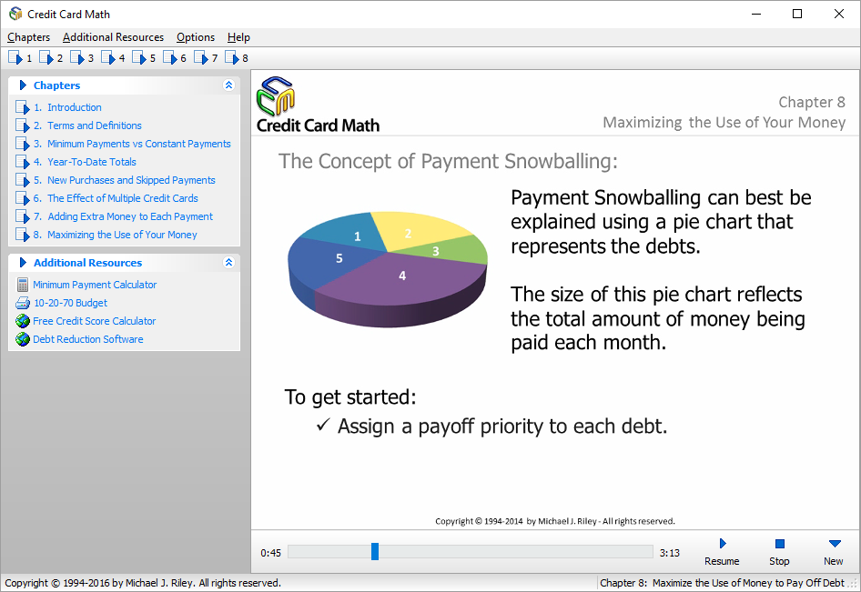Jump to chapter 4 from toolbar
Screen dimensions: 861x592
click(x=113, y=58)
